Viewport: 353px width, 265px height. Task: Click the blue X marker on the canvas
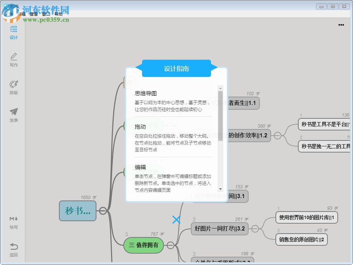point(176,220)
